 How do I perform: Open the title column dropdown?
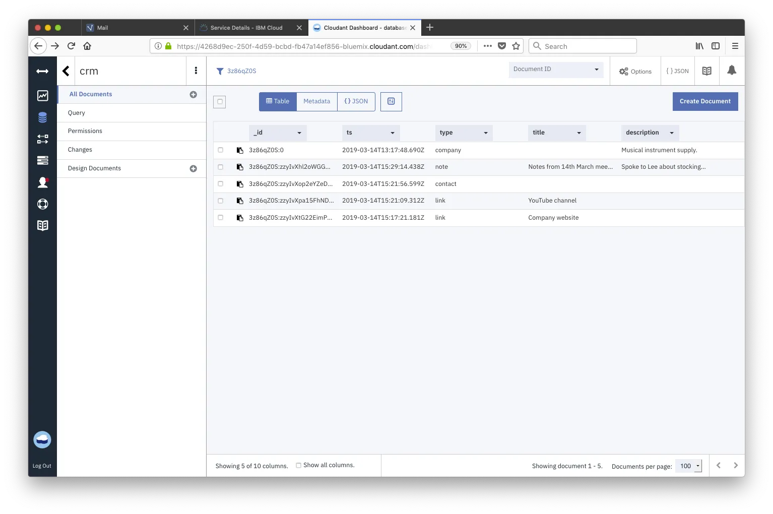tap(557, 133)
